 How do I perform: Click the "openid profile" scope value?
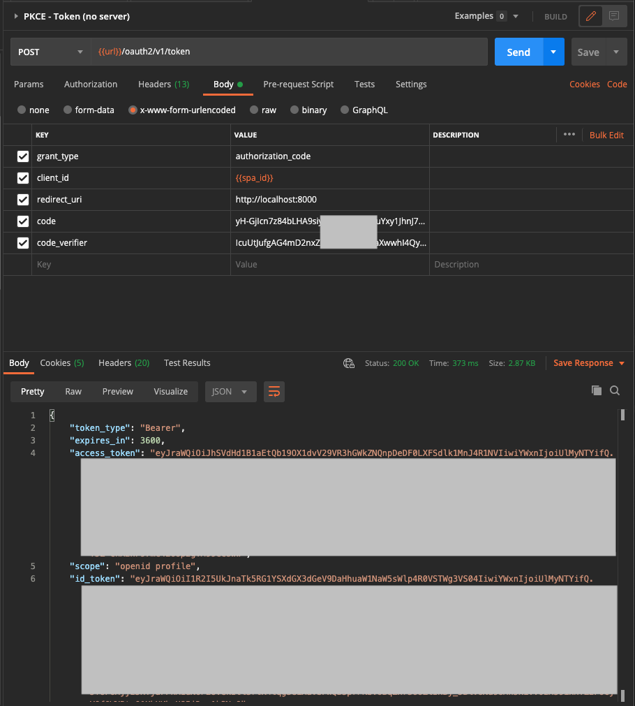point(155,566)
